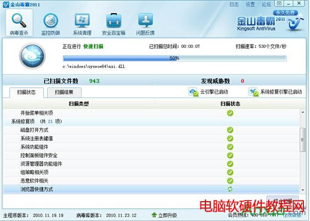Click the 扫描类型 column header
310x221 pixels.
pos(79,104)
